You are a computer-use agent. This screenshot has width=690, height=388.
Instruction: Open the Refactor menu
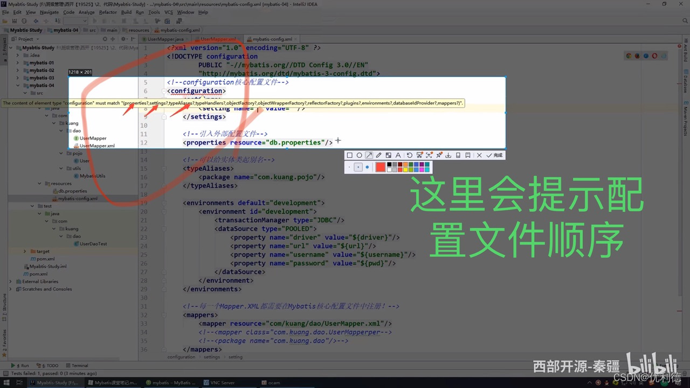[108, 12]
